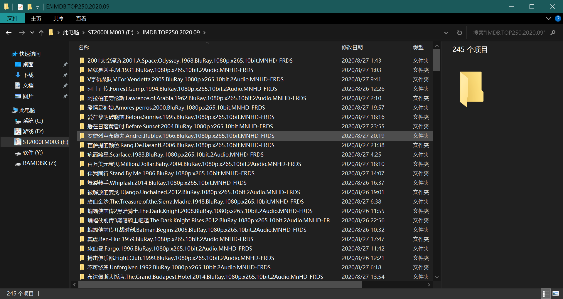Click the pin icon beside 下载

pos(65,75)
